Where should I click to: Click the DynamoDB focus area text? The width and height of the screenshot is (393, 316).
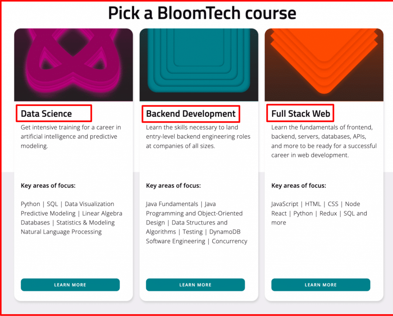tap(225, 232)
